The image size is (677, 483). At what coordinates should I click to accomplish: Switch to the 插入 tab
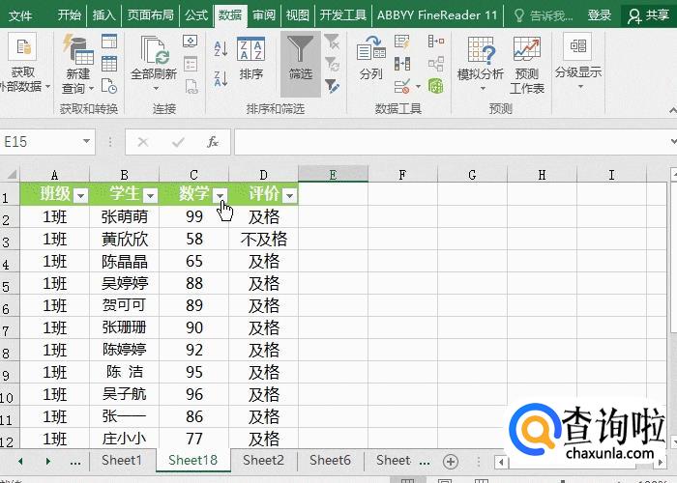pyautogui.click(x=103, y=15)
